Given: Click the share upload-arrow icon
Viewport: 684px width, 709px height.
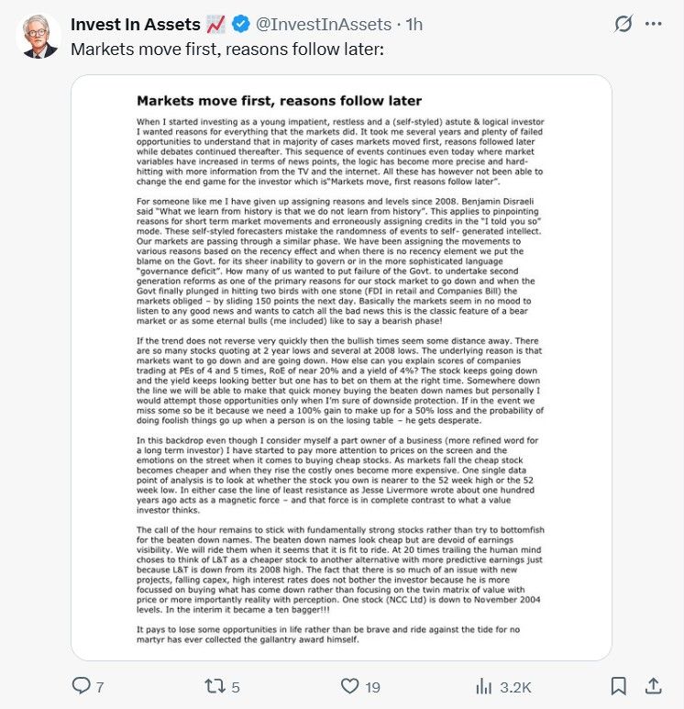Looking at the screenshot, I should pos(653,686).
